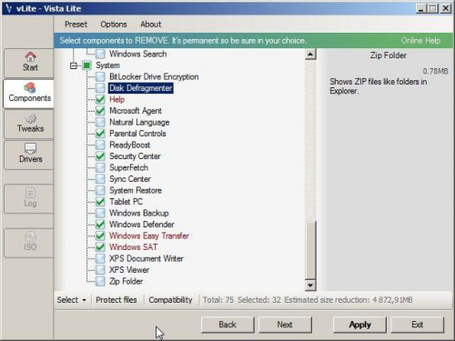Screen dimensions: 455x341
Task: Uncheck the Windows Defender checkbox
Action: [100, 225]
